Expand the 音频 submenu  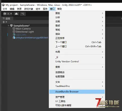(x=77, y=26)
